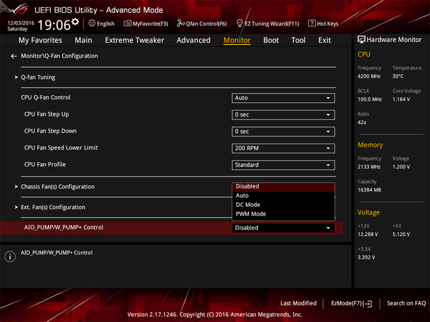The width and height of the screenshot is (430, 322).
Task: Expand Q-fan Tuning submenu
Action: 38,78
